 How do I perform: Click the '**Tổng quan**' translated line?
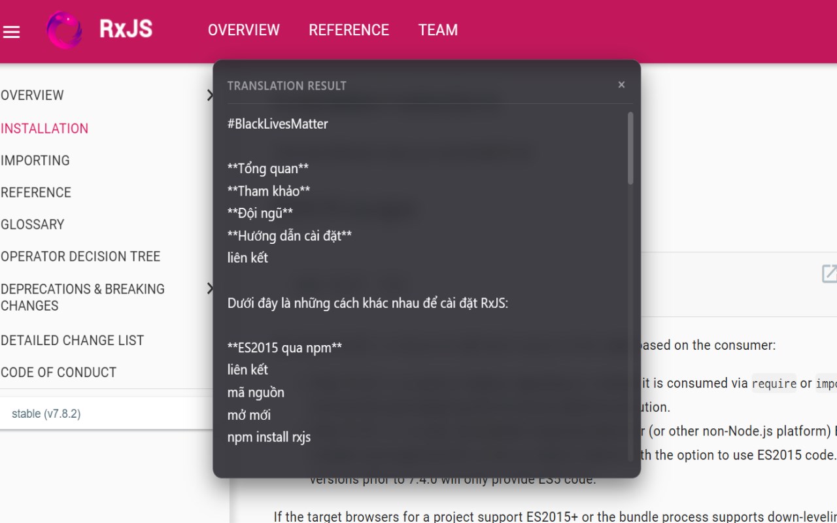268,168
